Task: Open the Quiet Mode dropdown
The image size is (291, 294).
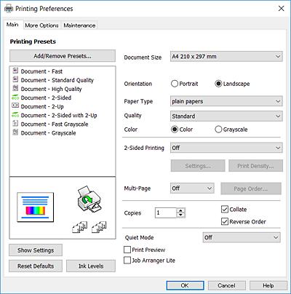Action: click(x=242, y=237)
